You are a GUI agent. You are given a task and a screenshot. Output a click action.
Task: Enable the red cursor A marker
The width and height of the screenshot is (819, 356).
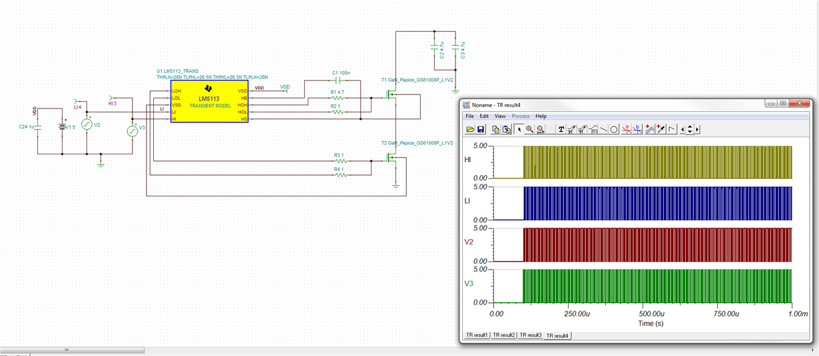click(x=627, y=129)
